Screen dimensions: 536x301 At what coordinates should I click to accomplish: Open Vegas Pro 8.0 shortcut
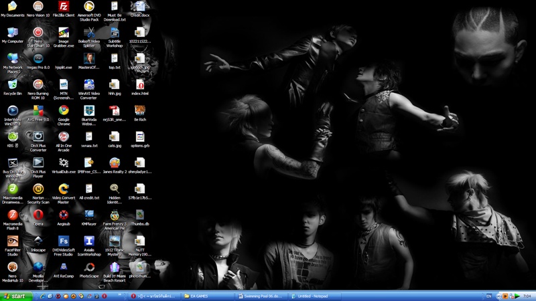coord(38,62)
